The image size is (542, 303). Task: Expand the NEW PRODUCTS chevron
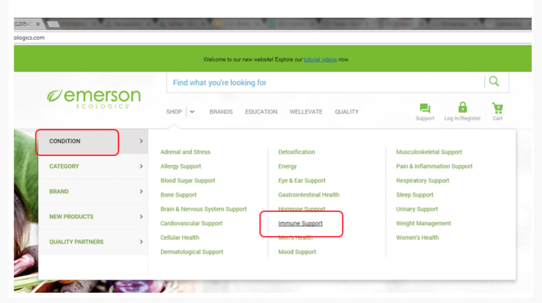click(x=141, y=217)
